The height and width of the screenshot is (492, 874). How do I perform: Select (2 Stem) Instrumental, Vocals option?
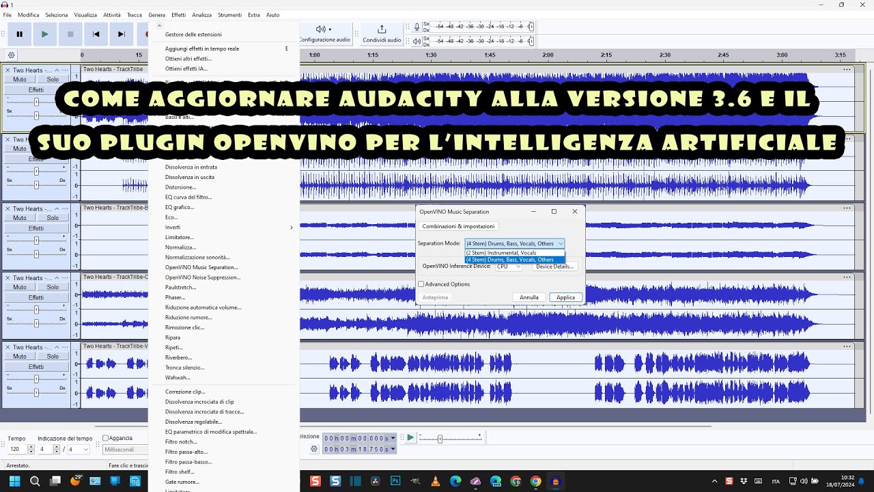(x=515, y=253)
